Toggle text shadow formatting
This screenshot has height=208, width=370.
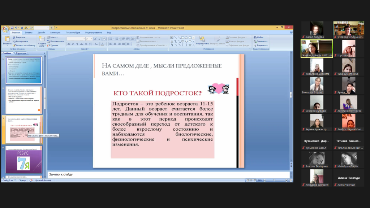coord(86,44)
